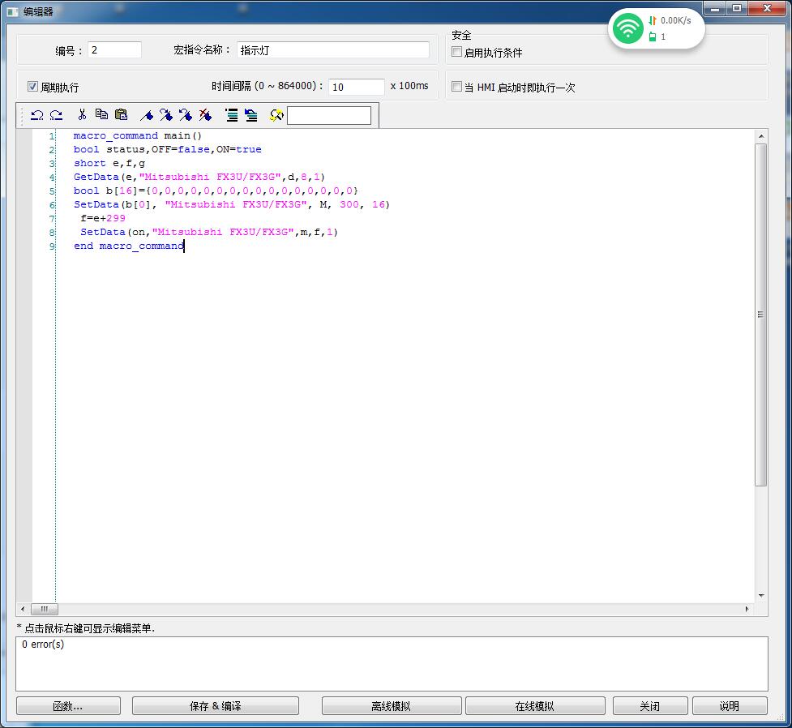
Task: Click the 宏指令名称 input field
Action: point(333,50)
